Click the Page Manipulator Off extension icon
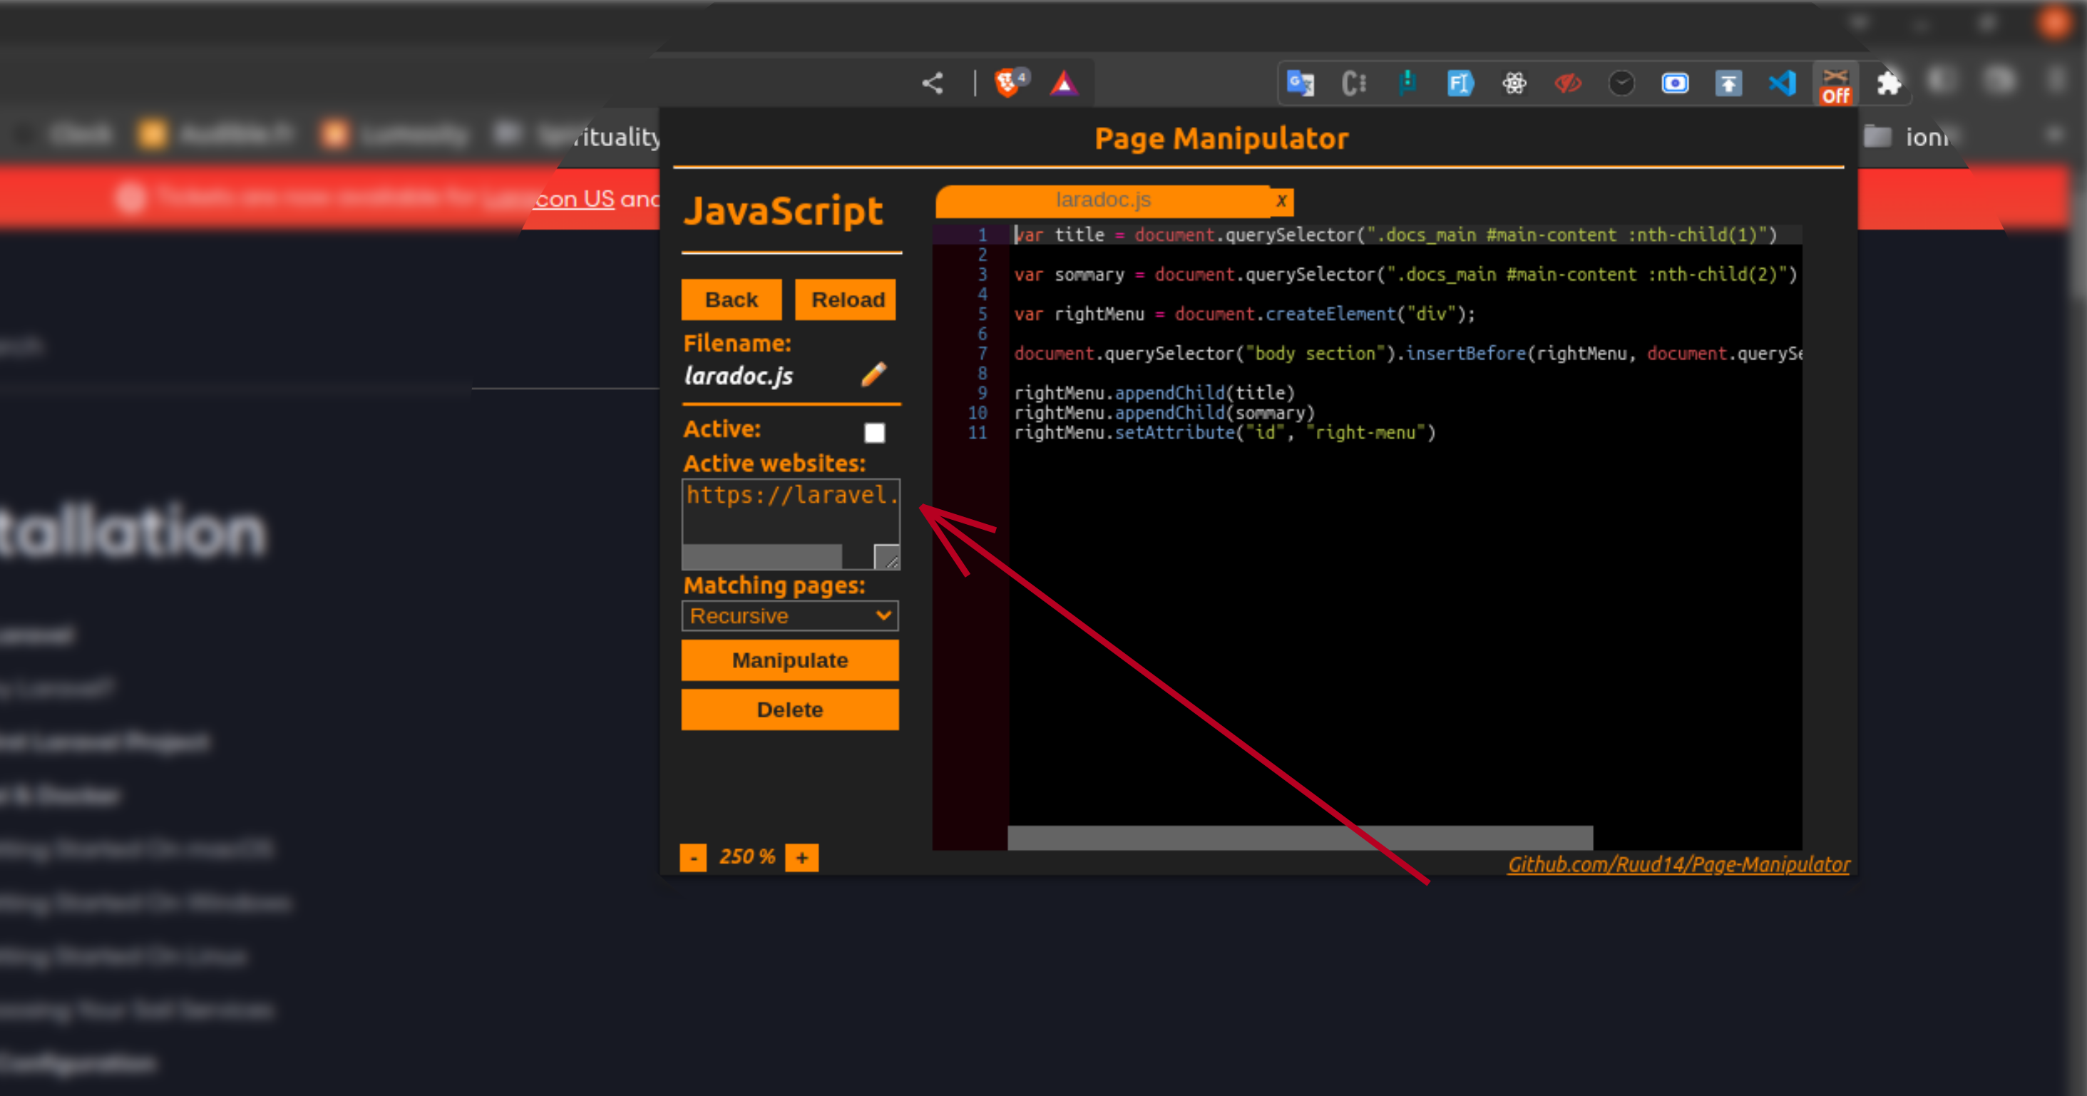 point(1835,85)
